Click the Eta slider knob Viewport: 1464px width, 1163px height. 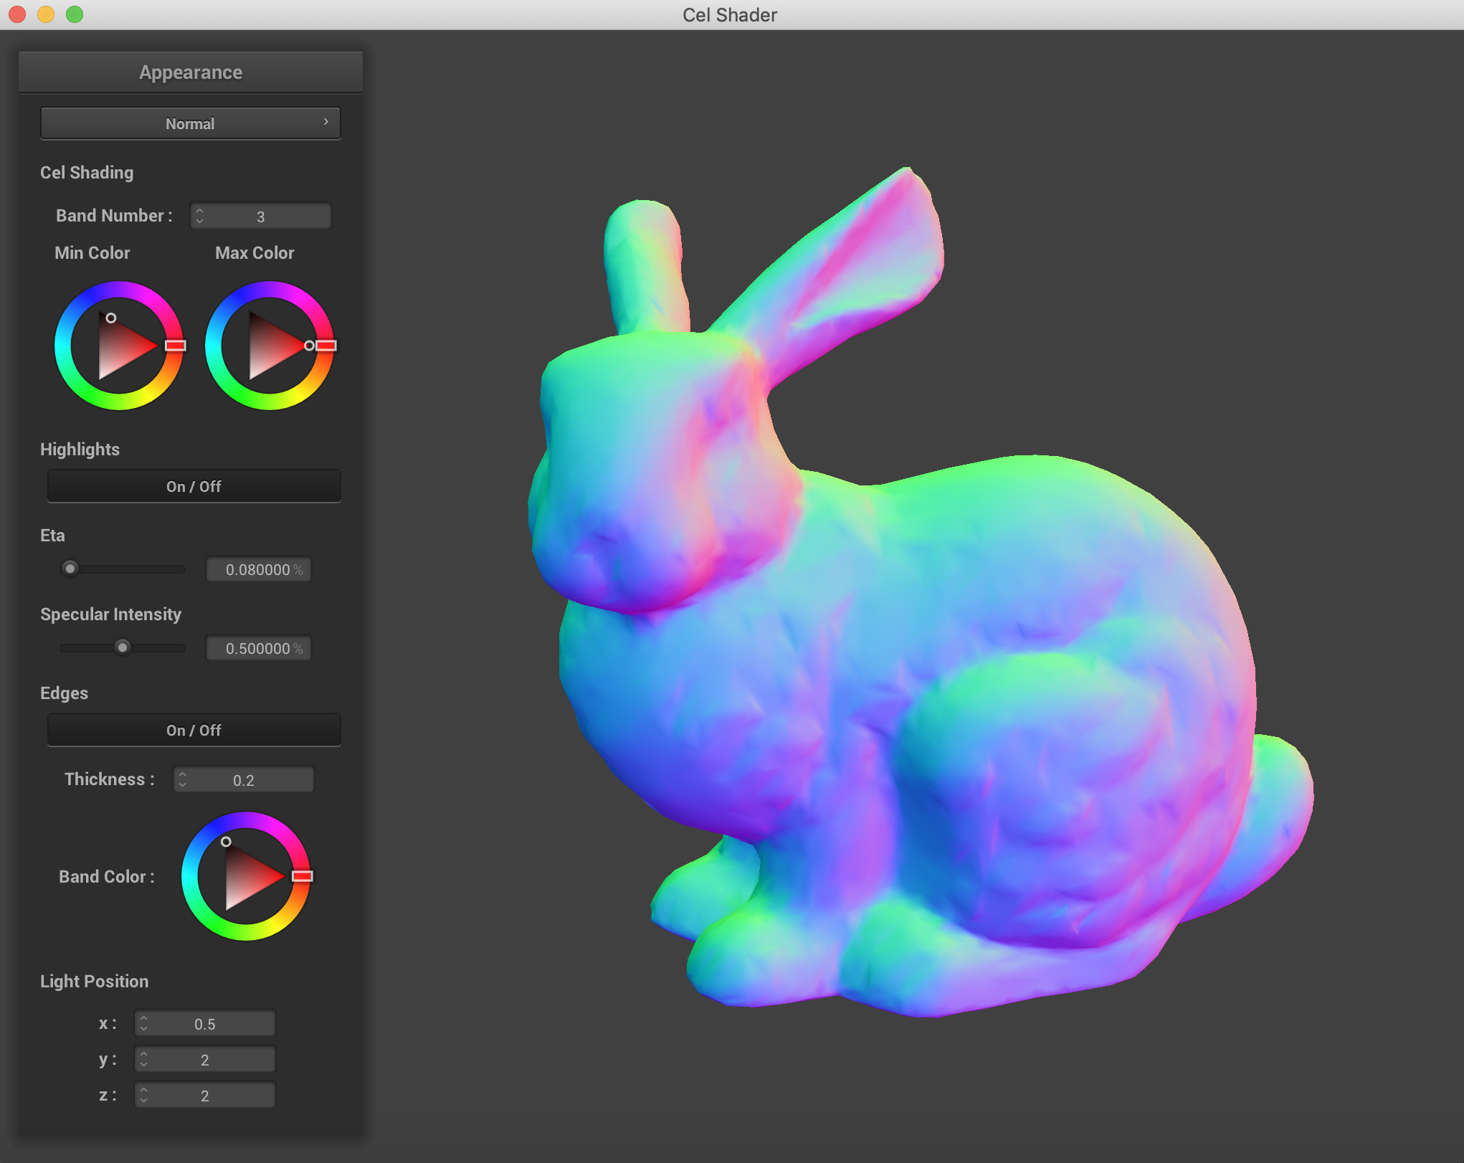pos(70,569)
